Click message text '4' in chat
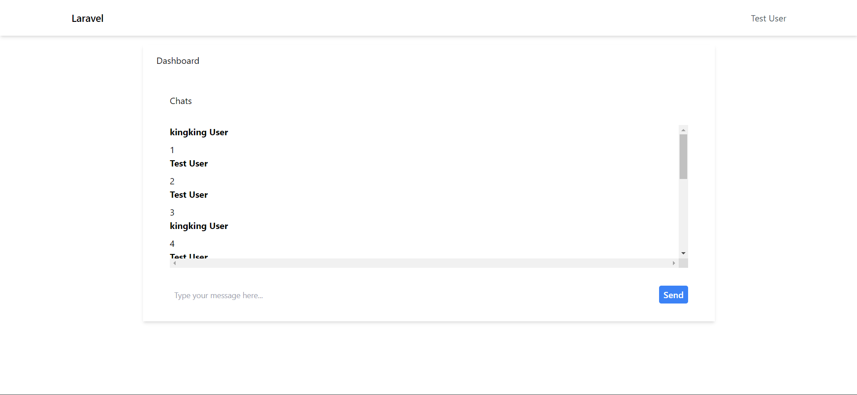 172,244
